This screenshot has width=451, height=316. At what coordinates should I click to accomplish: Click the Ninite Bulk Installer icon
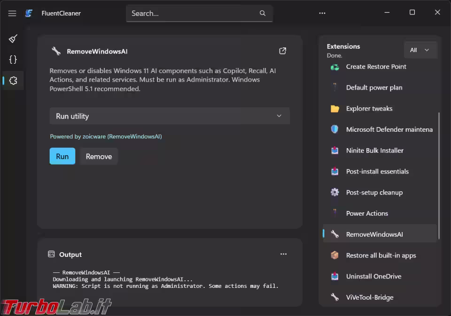tap(335, 150)
